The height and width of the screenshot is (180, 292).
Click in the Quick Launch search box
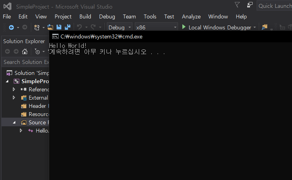click(275, 6)
